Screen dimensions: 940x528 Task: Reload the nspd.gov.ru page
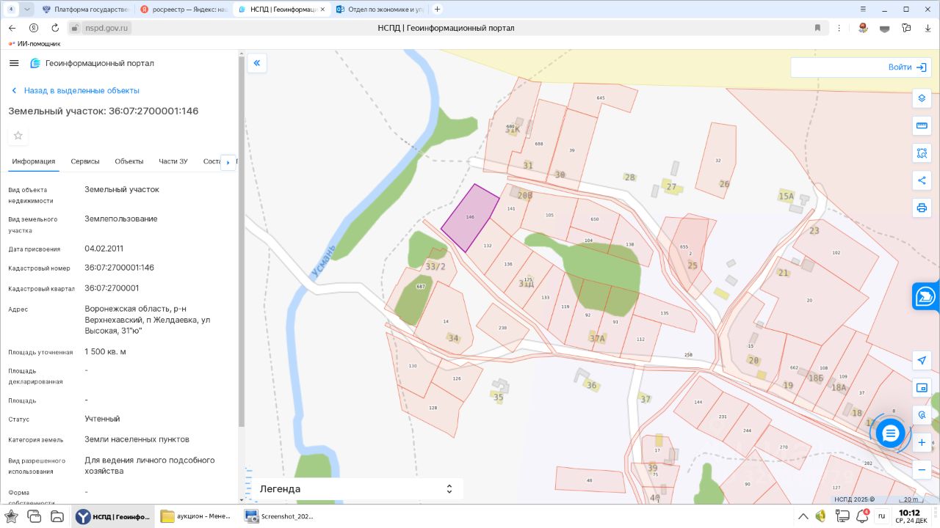click(55, 28)
